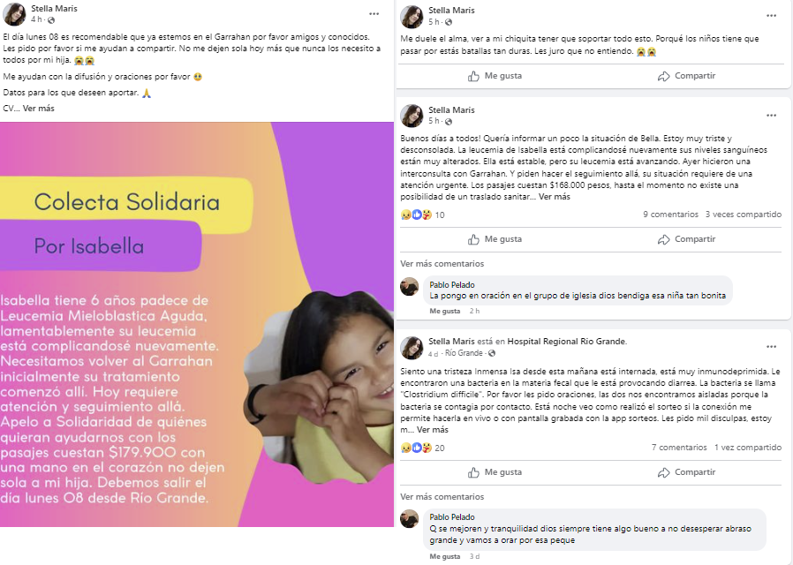The width and height of the screenshot is (793, 565).
Task: Expand 'Ver más' on the left post text
Action: click(x=39, y=109)
